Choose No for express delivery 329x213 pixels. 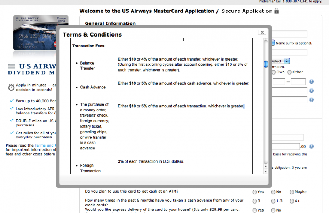273,210
